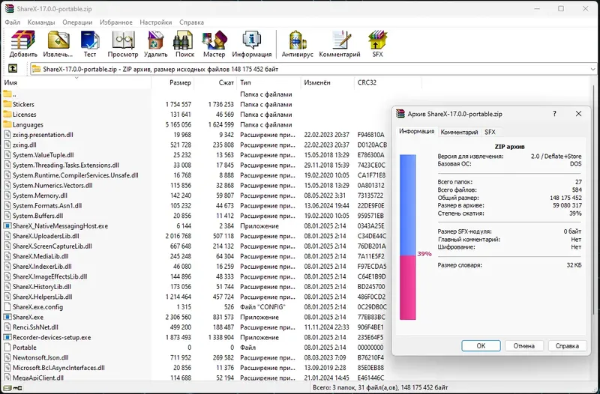Screen dimensions: 600x394
Task: Select ShareX_NativeMessagingHost.exe file icon
Action: click(7, 225)
